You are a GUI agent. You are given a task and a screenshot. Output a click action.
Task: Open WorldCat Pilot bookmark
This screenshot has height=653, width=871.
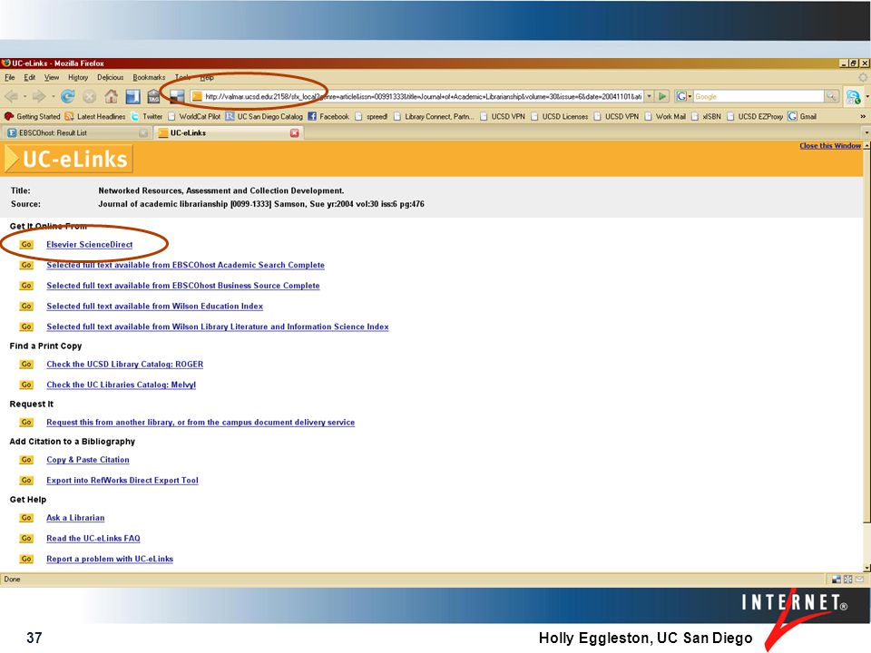click(x=194, y=117)
